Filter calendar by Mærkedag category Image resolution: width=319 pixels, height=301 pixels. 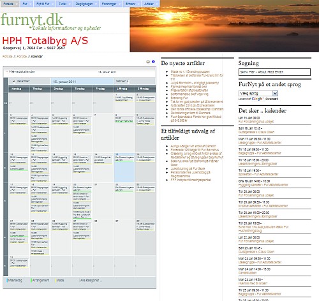click(x=15, y=281)
